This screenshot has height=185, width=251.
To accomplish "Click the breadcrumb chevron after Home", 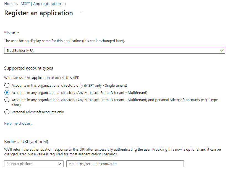I will (x=18, y=4).
